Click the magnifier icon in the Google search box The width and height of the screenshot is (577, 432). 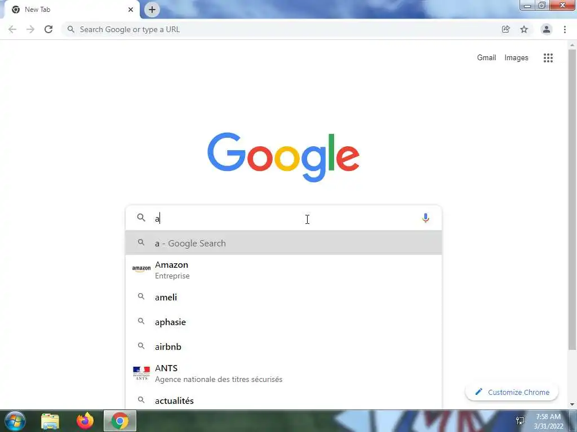pos(141,218)
